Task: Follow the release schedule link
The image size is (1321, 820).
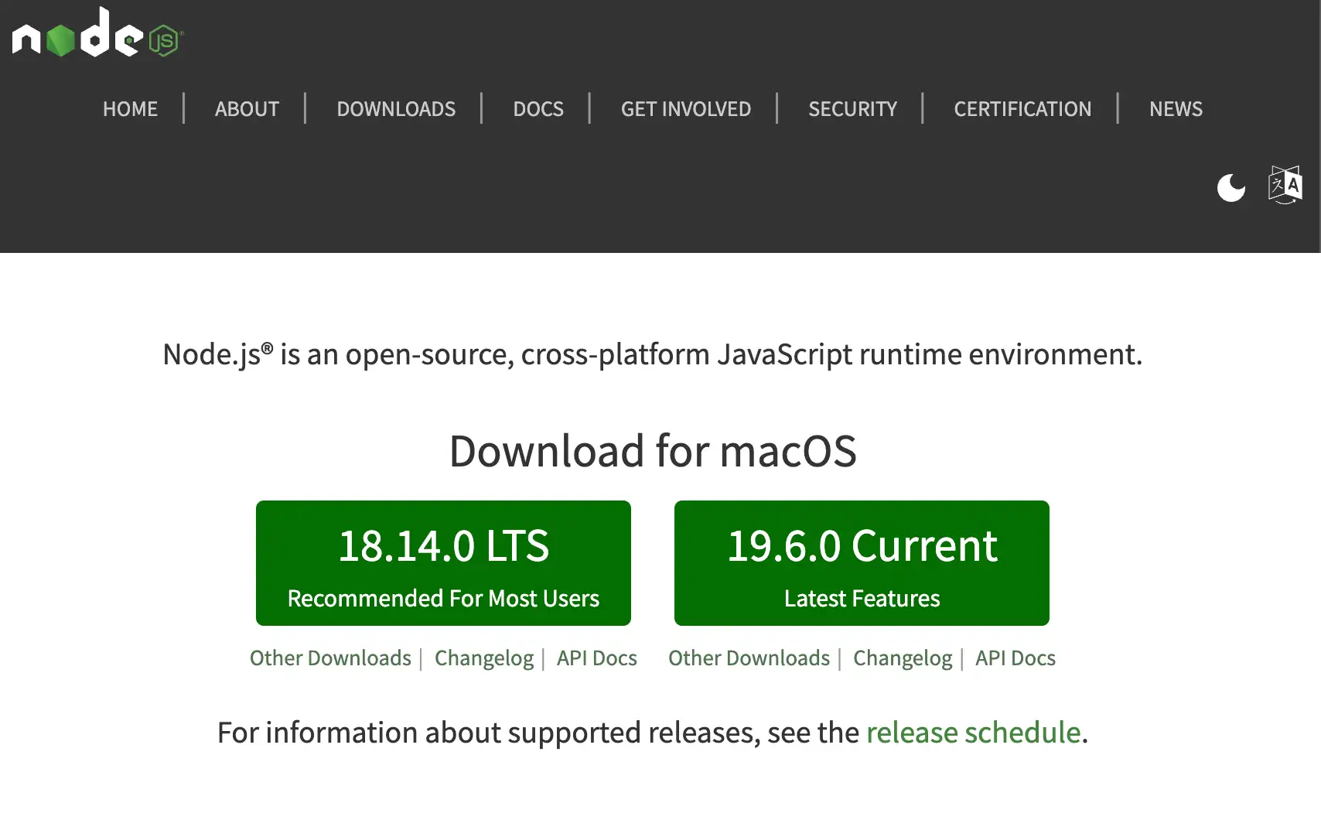Action: click(x=973, y=733)
